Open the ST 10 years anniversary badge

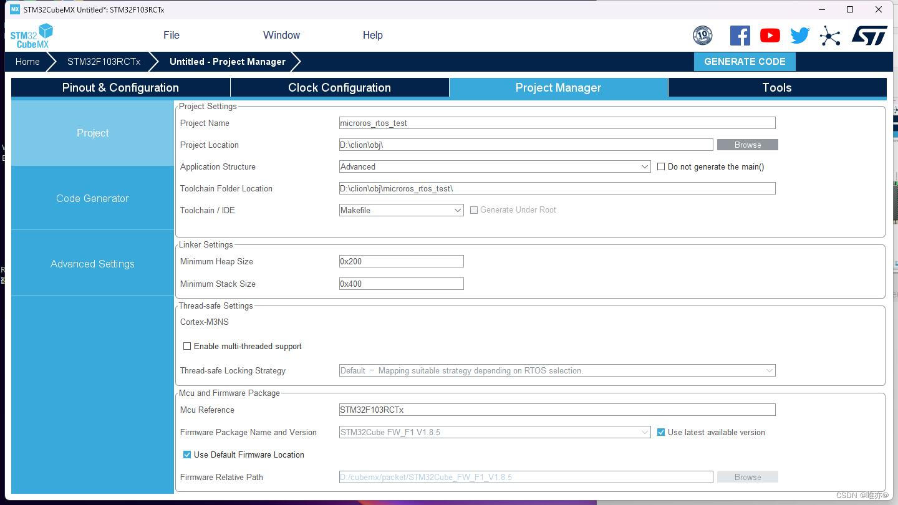click(702, 36)
